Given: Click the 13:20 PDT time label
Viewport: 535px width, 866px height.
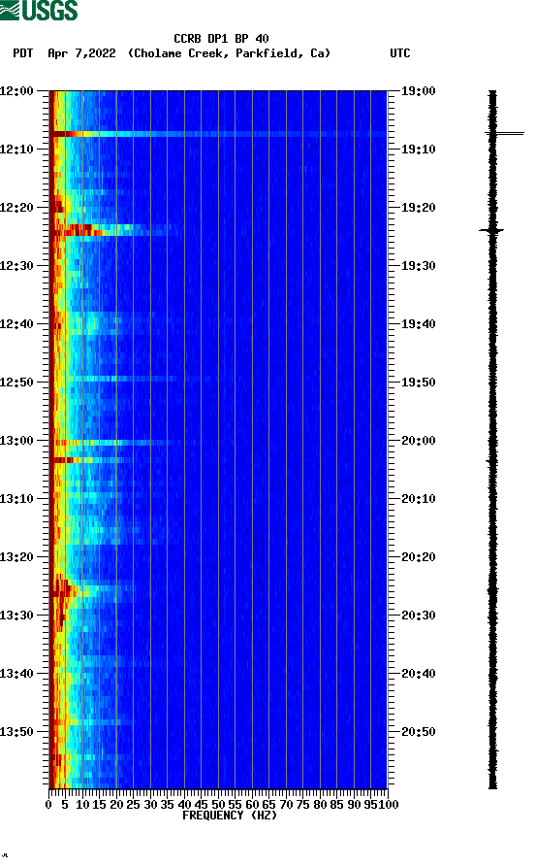Looking at the screenshot, I should click(17, 557).
